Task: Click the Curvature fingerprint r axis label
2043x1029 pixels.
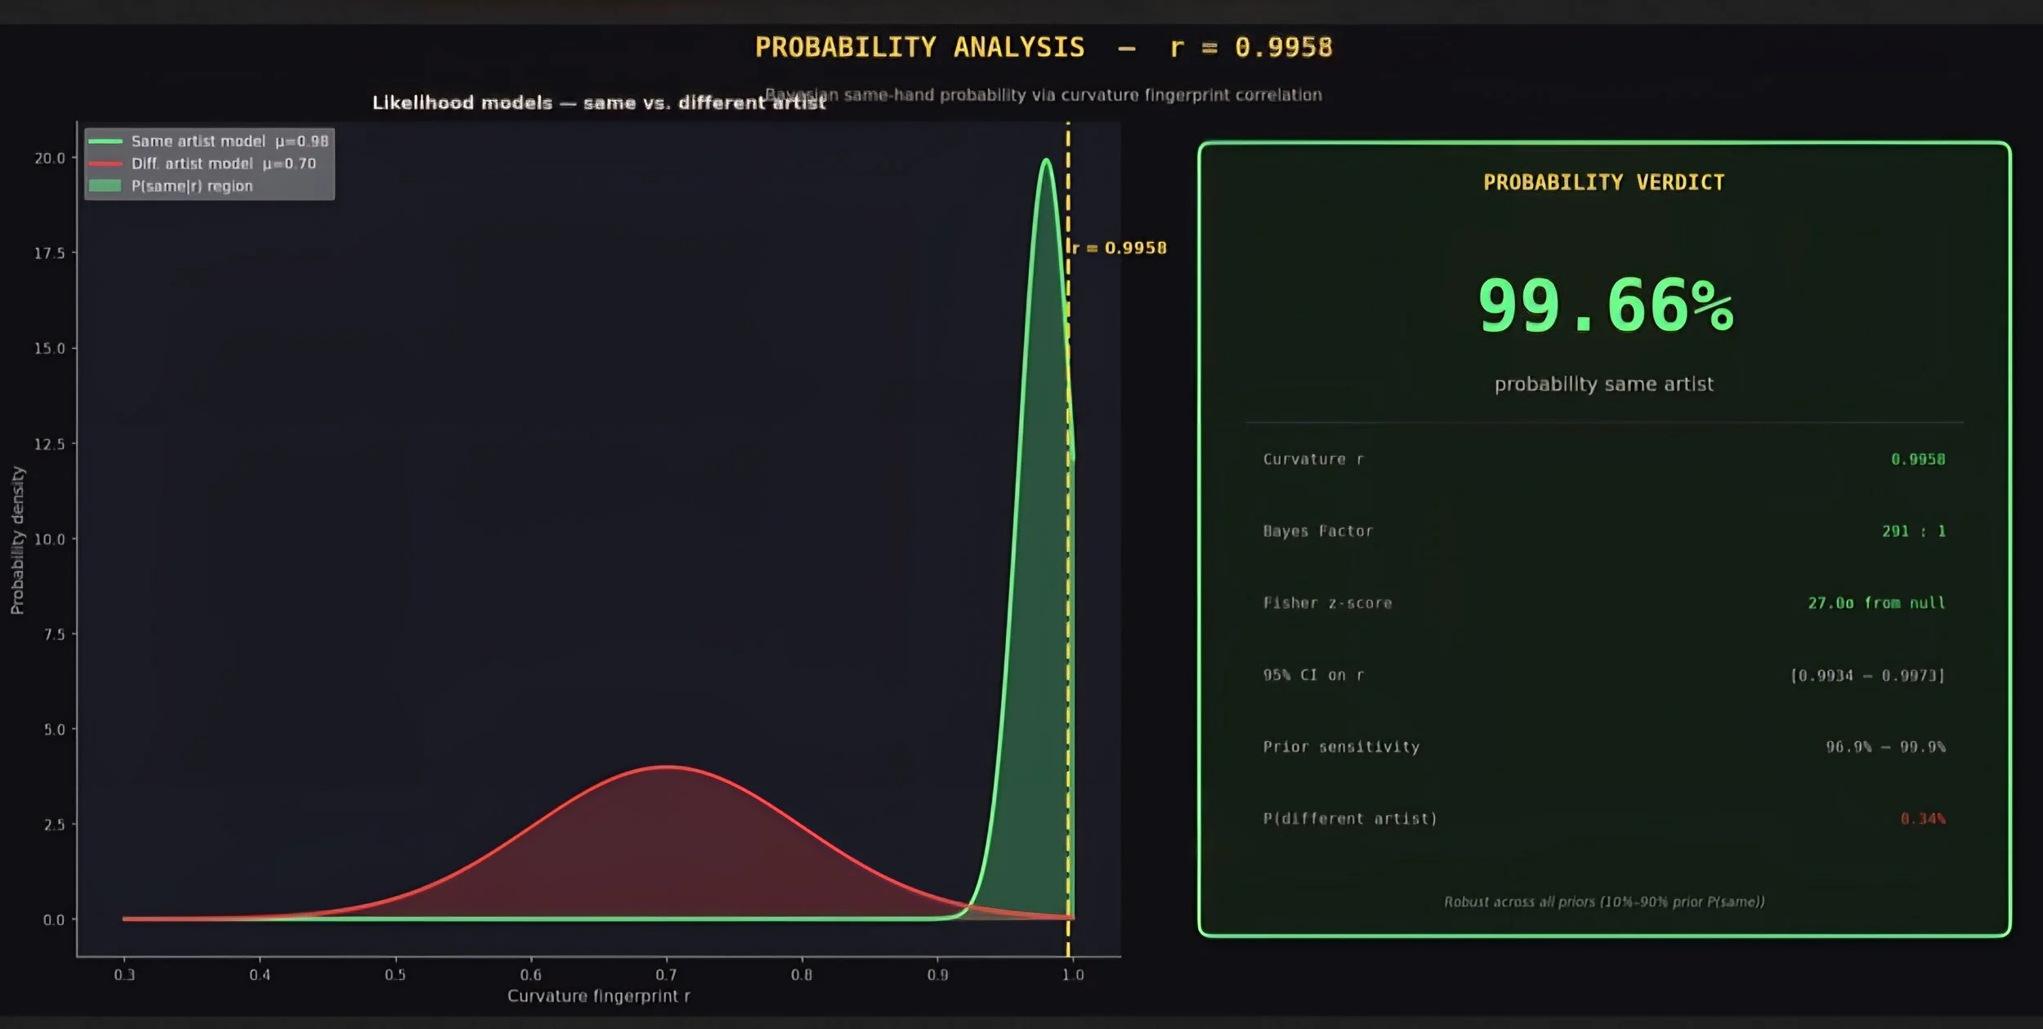Action: coord(598,996)
